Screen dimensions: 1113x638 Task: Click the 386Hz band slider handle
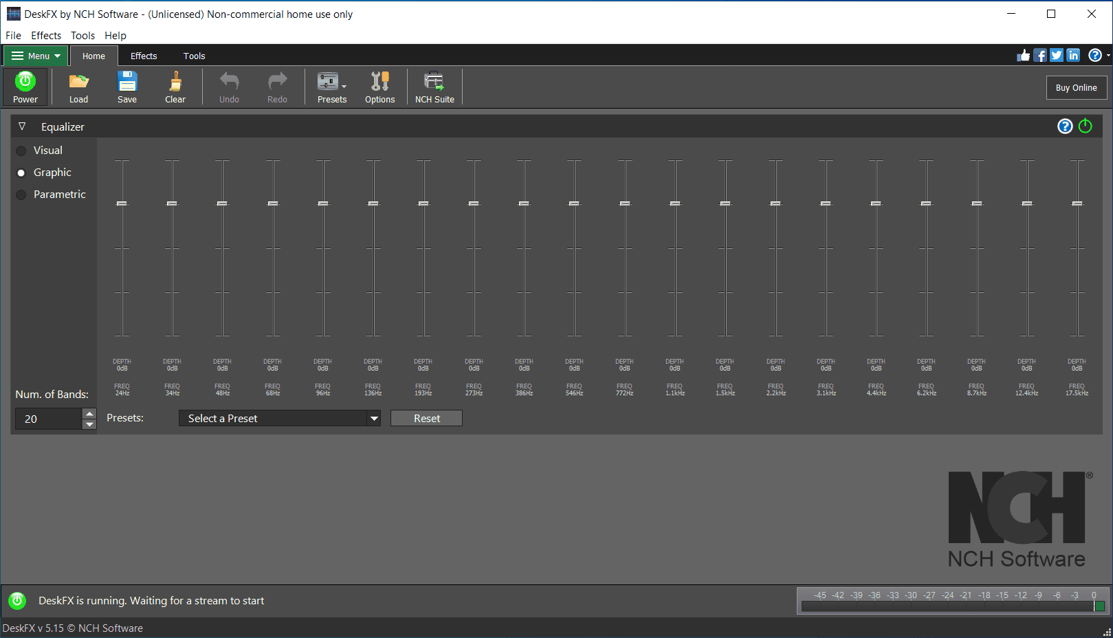(524, 203)
